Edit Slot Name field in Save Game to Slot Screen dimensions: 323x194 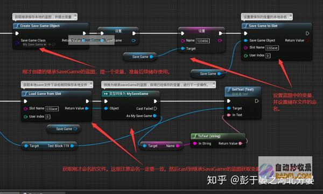tap(272, 48)
